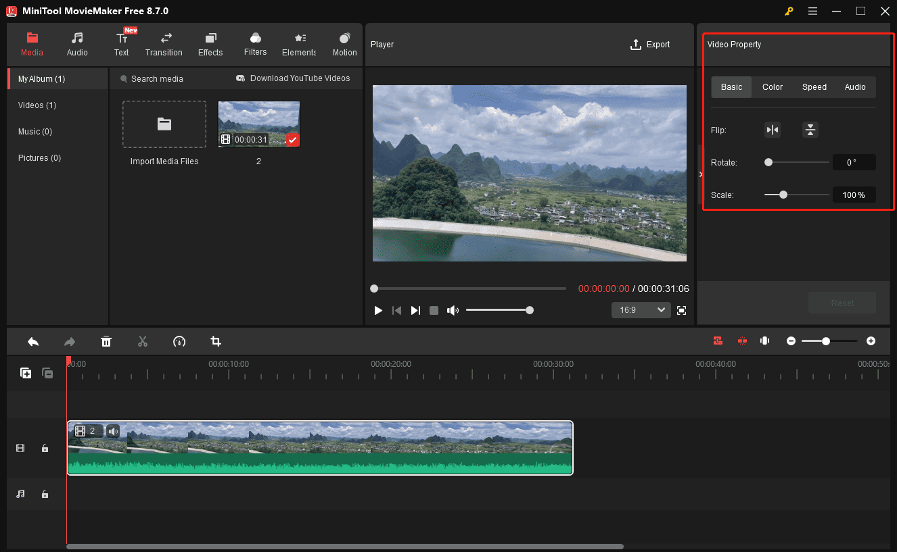Select the video thumbnail named 2
The height and width of the screenshot is (552, 897).
coord(258,124)
